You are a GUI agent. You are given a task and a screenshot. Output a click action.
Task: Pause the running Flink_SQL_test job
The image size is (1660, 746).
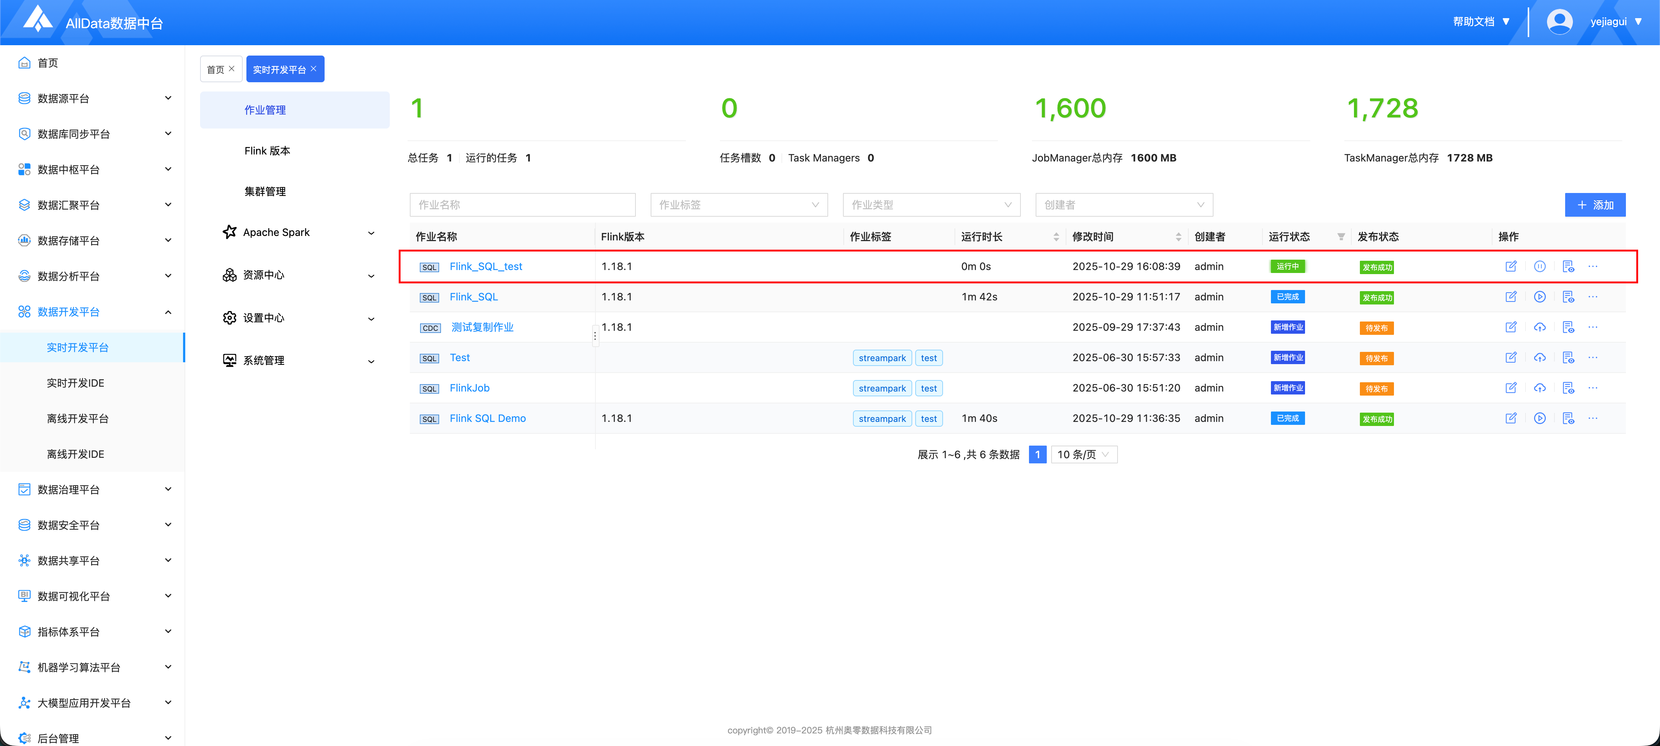pos(1540,266)
